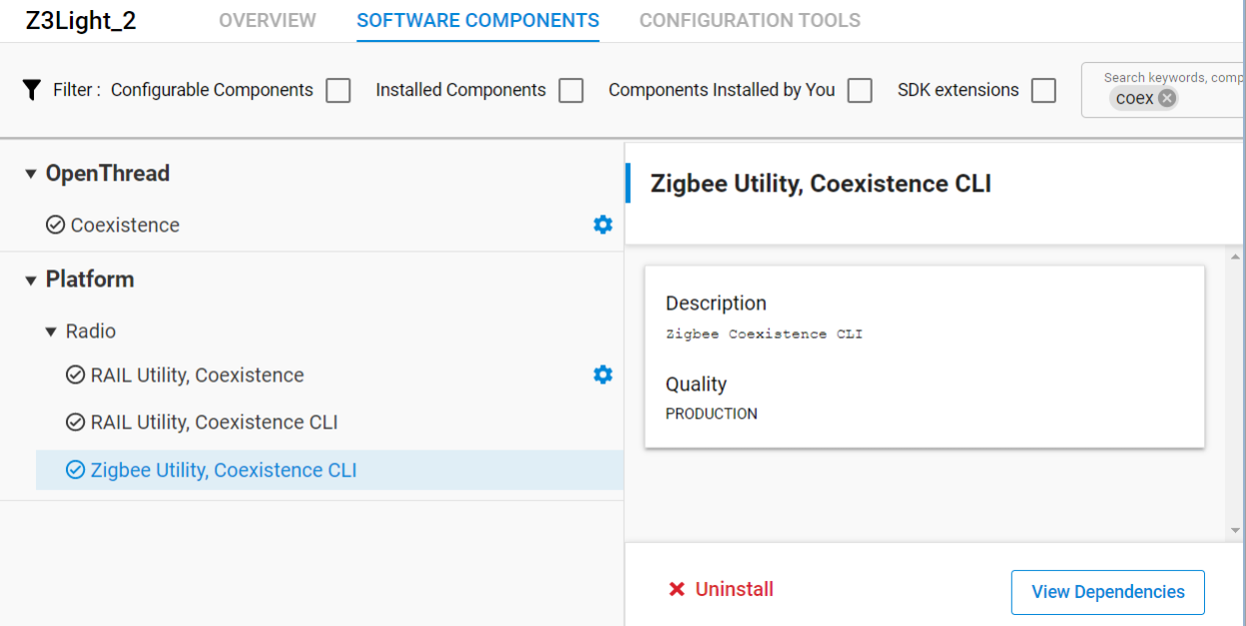The height and width of the screenshot is (626, 1246).
Task: Select RAIL Utility, Coexistence CLI component
Action: (x=214, y=422)
